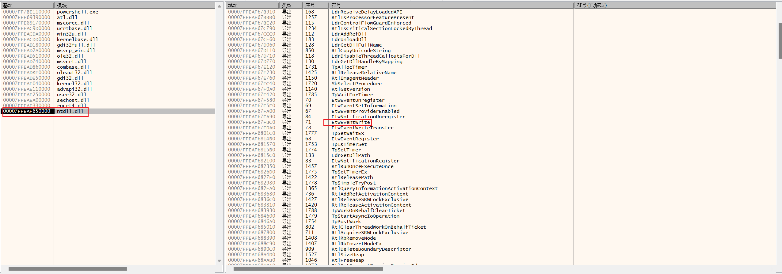Select the EtwEventWrite symbol
Image resolution: width=782 pixels, height=274 pixels.
tap(351, 122)
